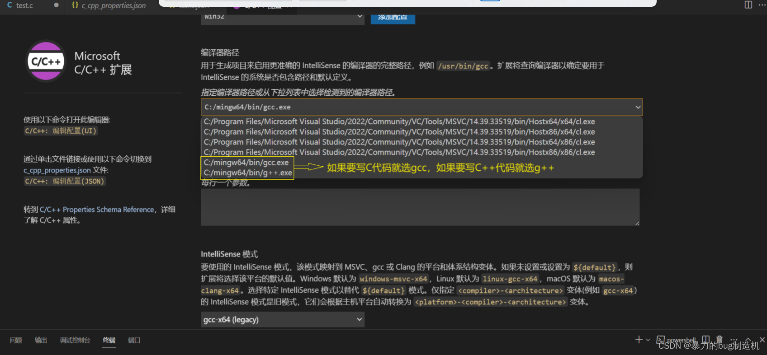This screenshot has width=767, height=355.
Task: Click the compiler path field showing C:/mingw64/bin/gcc.exe
Action: pos(421,107)
